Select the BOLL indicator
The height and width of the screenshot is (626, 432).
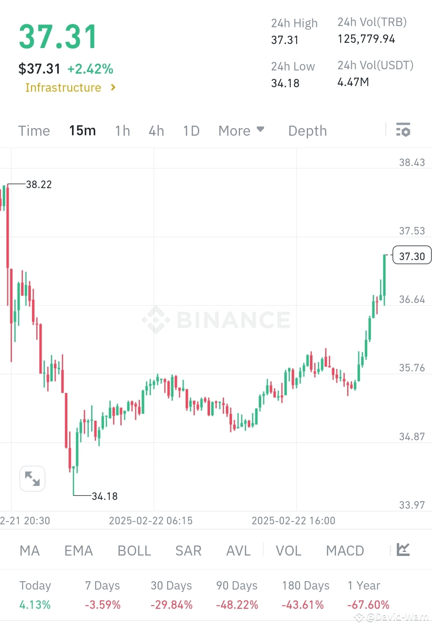[134, 550]
